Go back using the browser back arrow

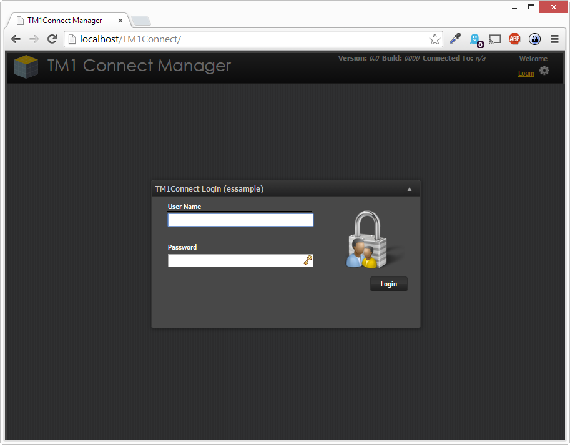(16, 39)
